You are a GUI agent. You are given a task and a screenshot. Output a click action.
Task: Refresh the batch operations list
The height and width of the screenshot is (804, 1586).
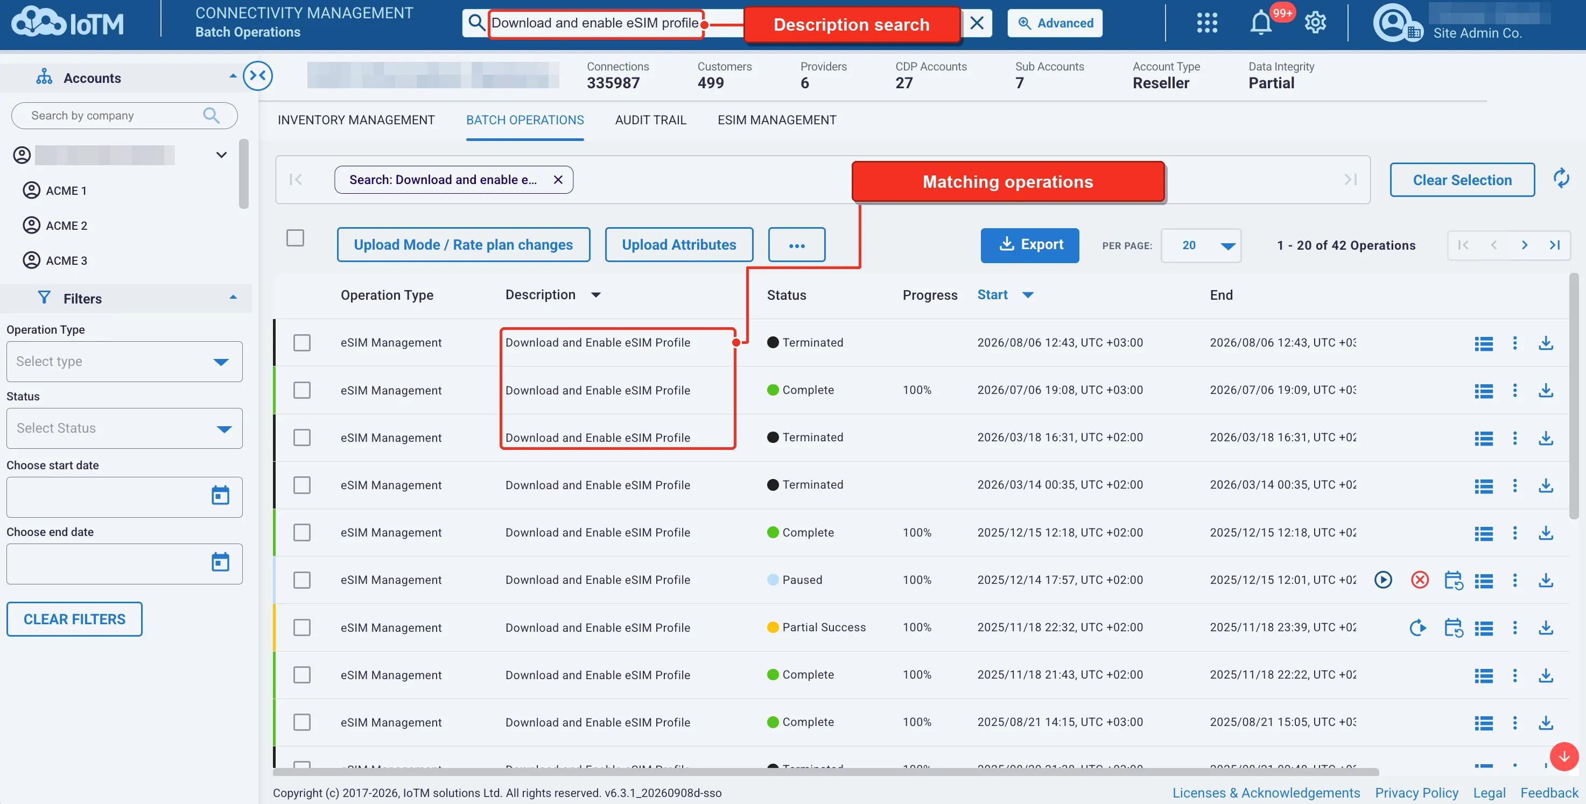1561,179
